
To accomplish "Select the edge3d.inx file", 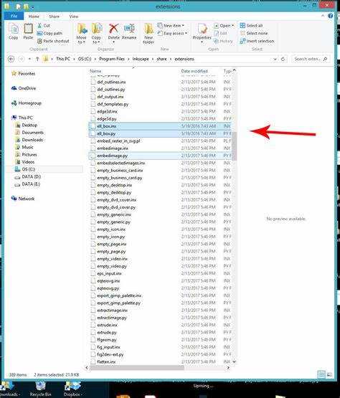I will pyautogui.click(x=160, y=111).
